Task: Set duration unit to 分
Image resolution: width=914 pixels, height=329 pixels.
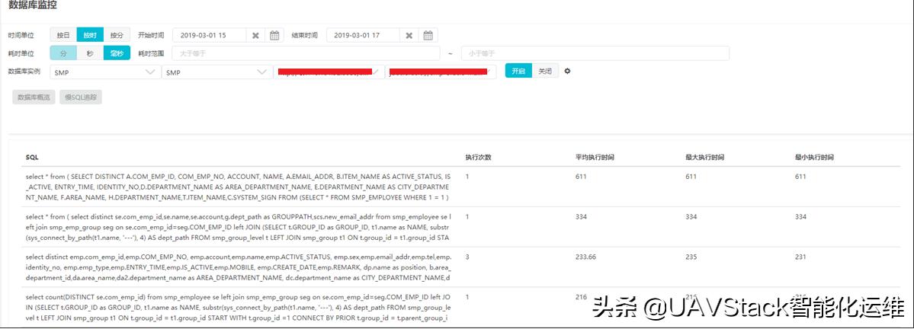Action: [x=63, y=53]
